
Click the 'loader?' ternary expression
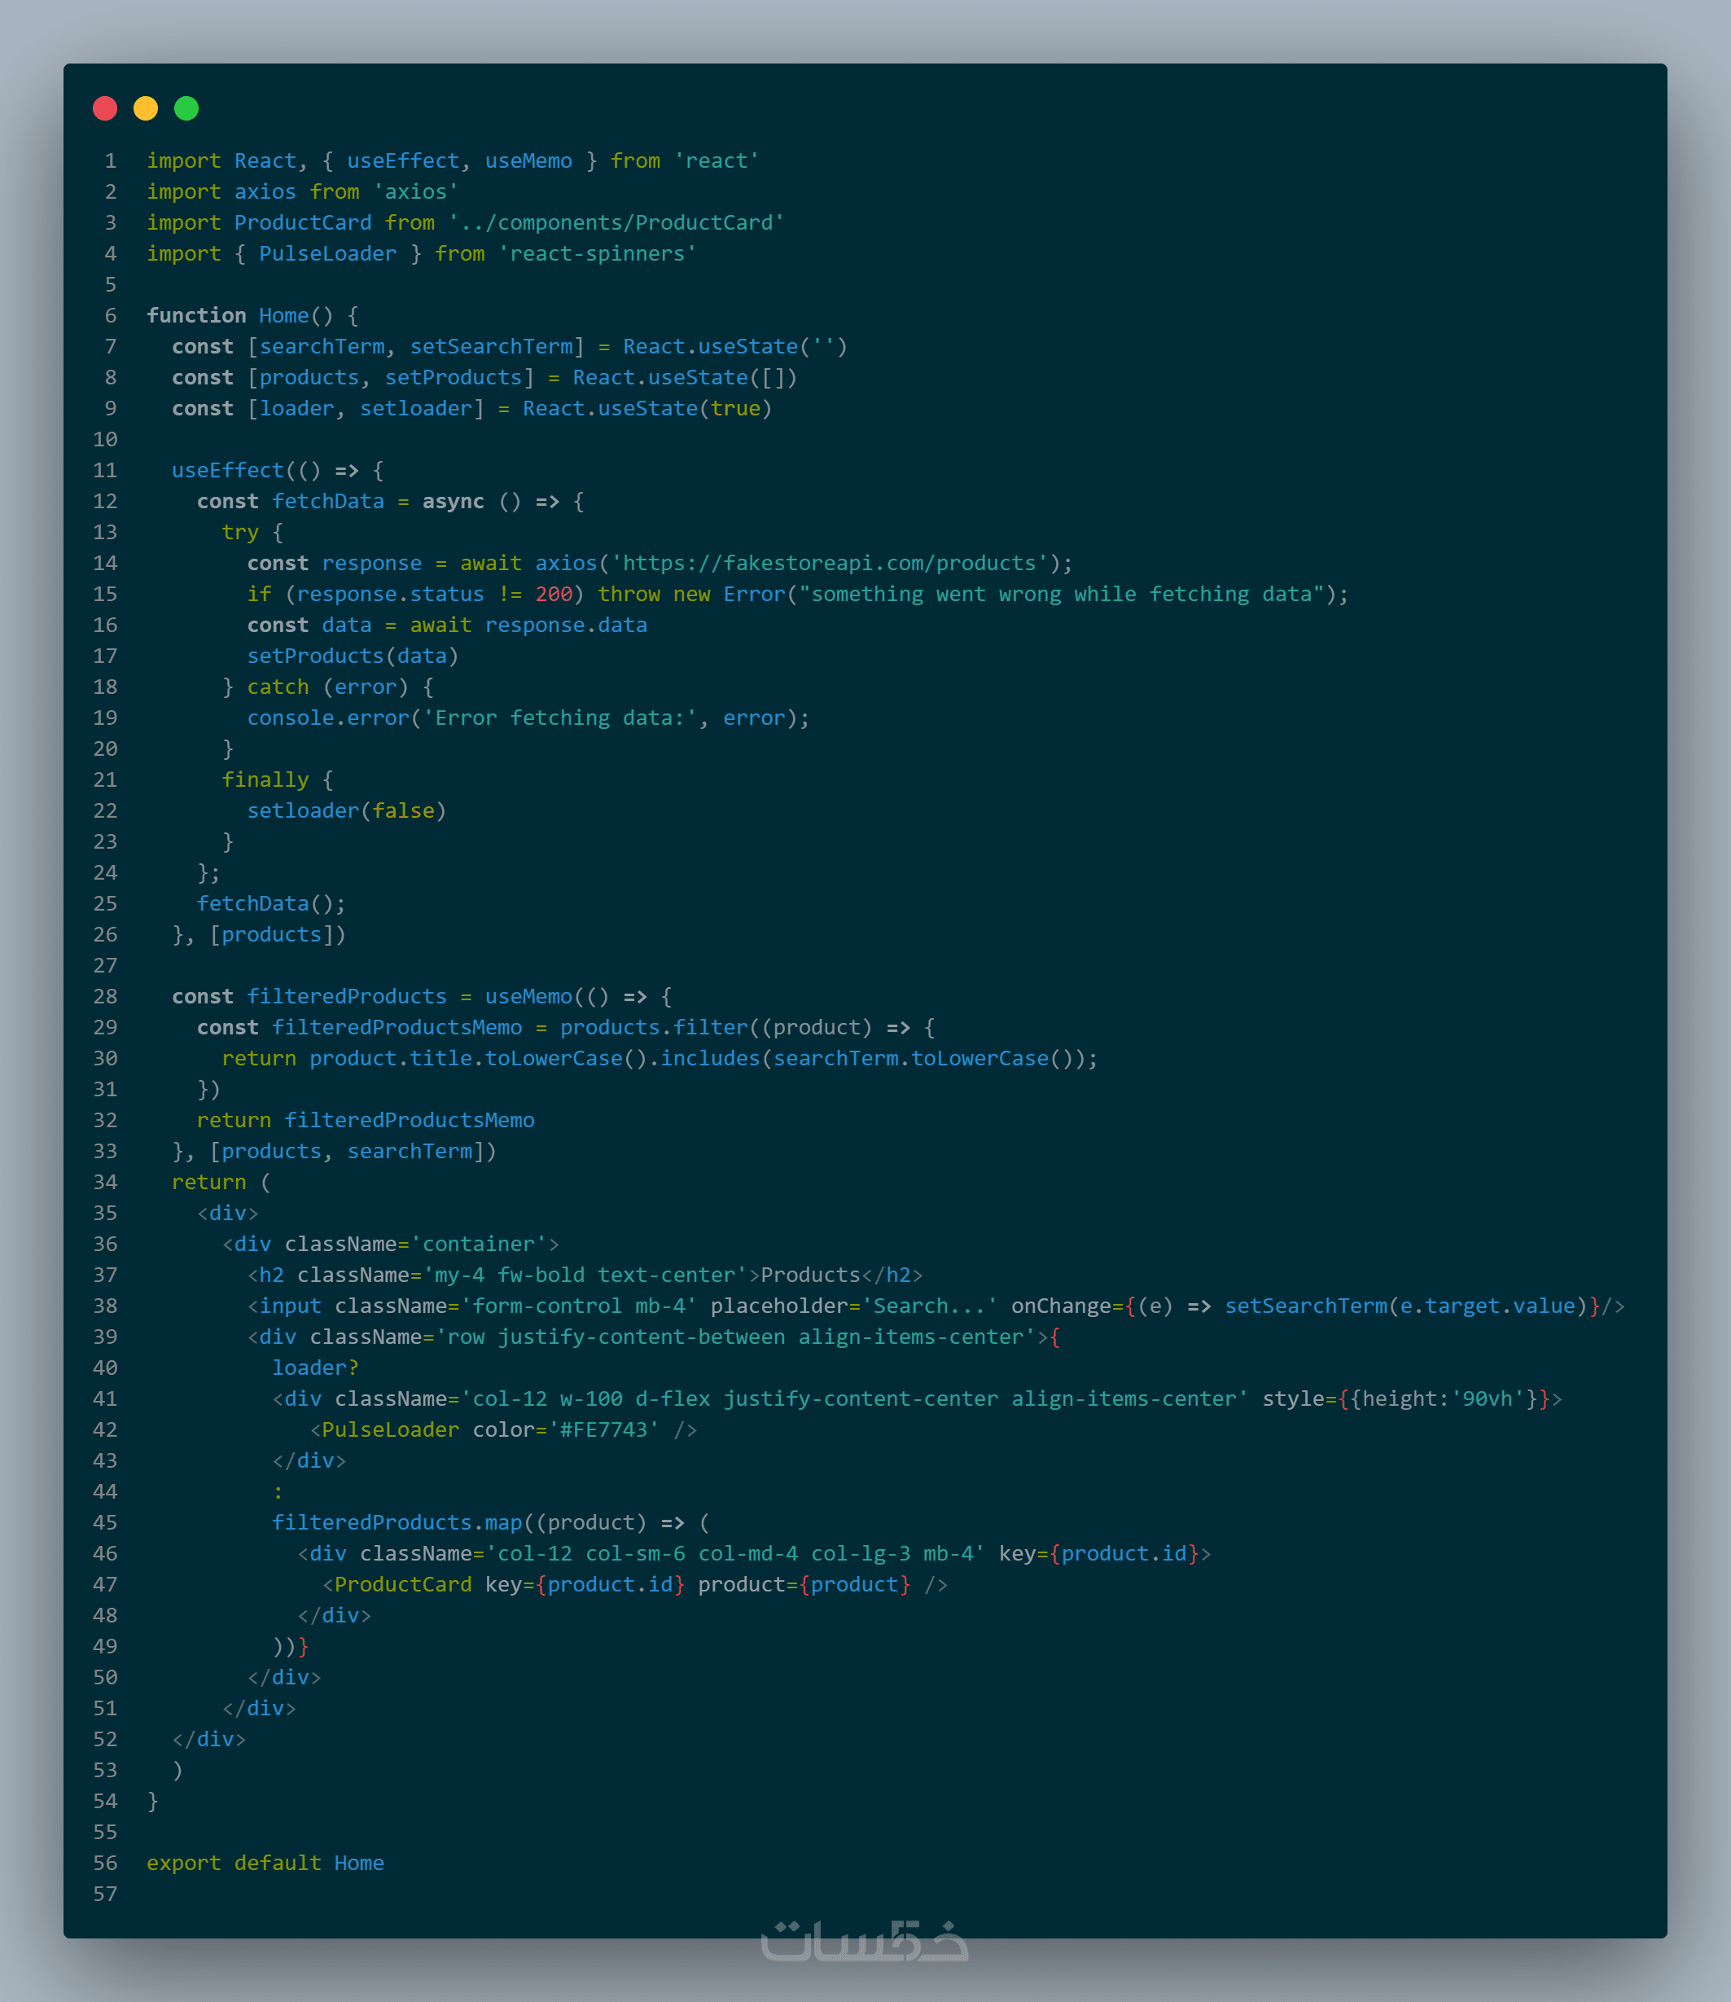click(x=315, y=1368)
